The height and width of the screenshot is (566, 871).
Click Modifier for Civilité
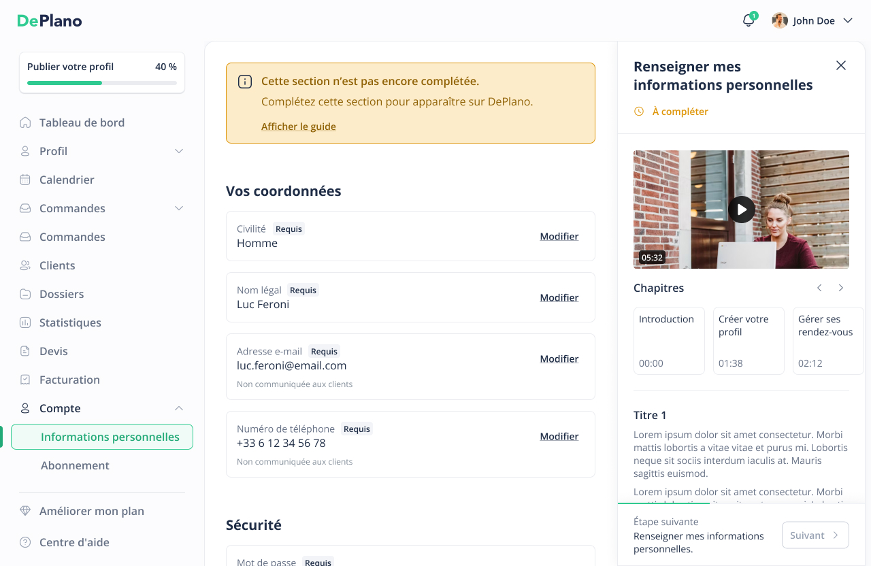click(x=559, y=236)
